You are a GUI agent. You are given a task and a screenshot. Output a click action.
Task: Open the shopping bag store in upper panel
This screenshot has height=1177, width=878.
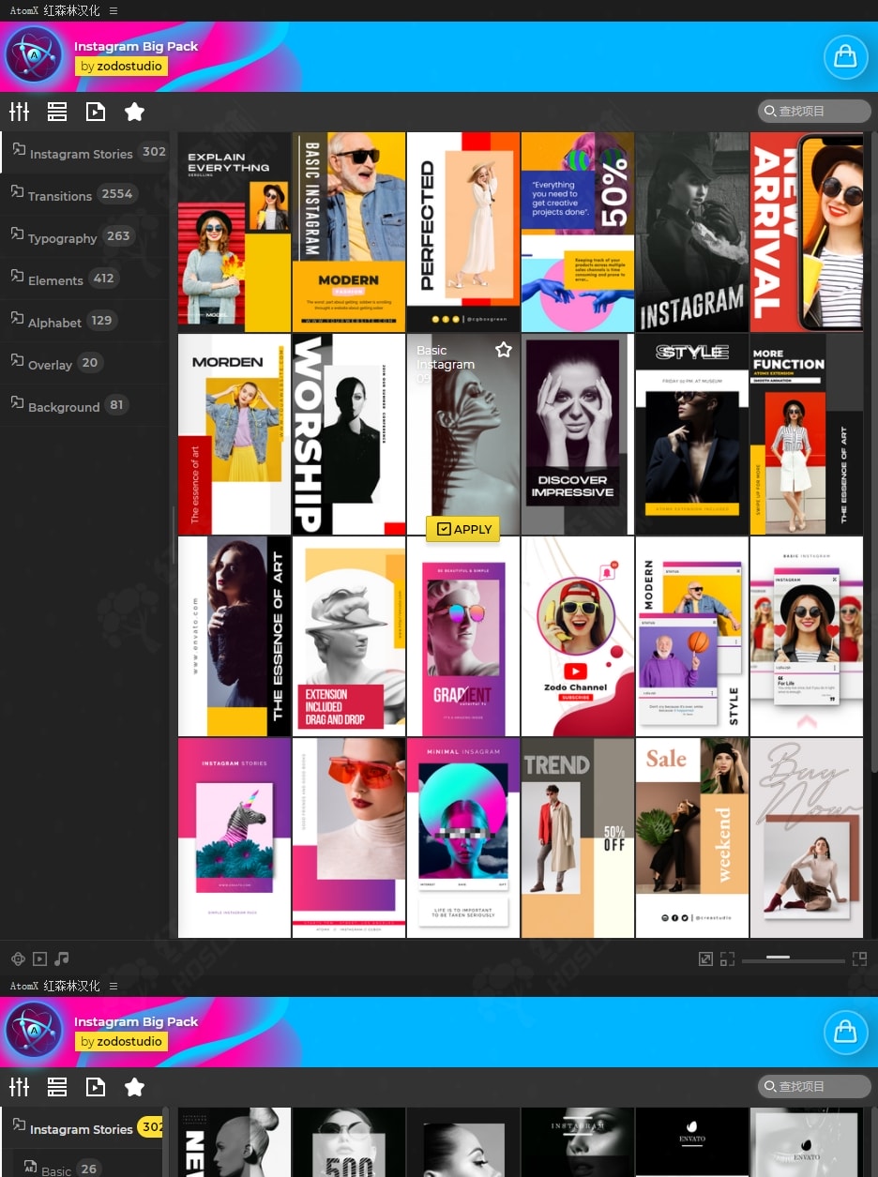coord(845,57)
